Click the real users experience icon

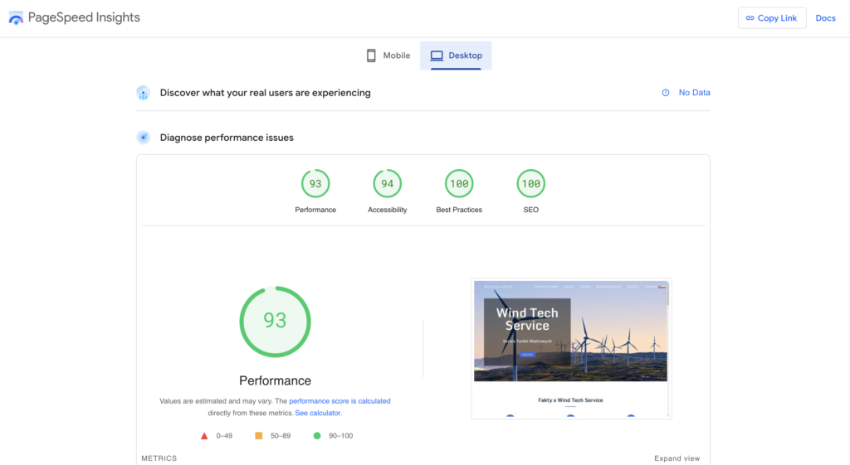pos(144,93)
